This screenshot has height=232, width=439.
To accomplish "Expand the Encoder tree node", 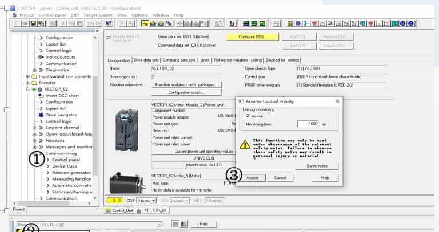I will point(27,83).
